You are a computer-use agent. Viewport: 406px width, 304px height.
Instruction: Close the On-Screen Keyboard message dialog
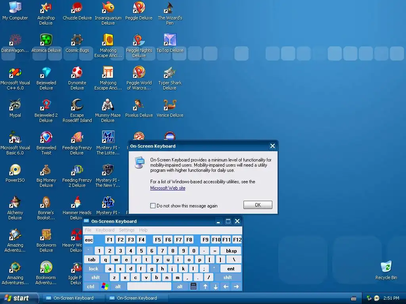[x=272, y=146]
